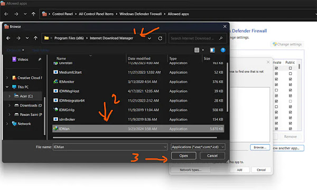Sort files by the Size column
Screen dimensions: 317x190
(x=207, y=59)
